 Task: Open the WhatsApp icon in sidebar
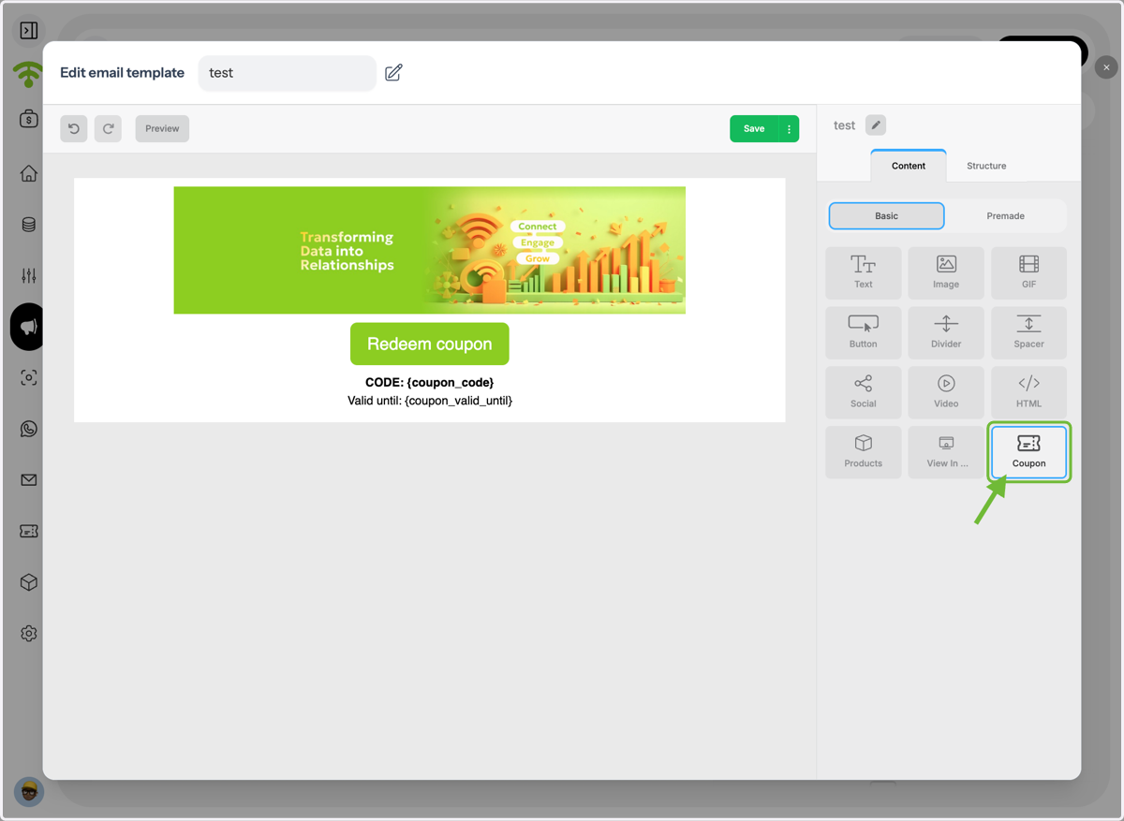coord(29,429)
